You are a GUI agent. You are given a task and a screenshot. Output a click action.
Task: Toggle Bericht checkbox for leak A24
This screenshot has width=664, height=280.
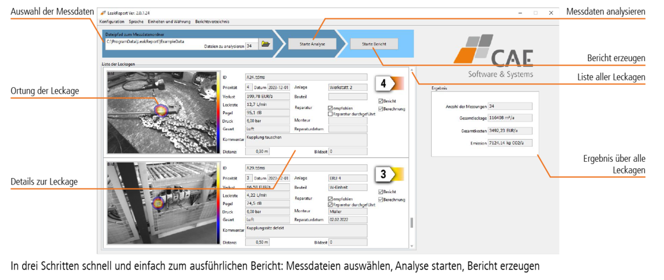pyautogui.click(x=381, y=101)
